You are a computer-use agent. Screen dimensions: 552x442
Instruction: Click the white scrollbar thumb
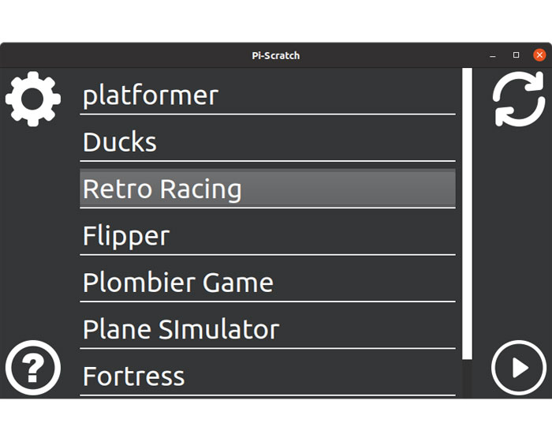point(467,213)
